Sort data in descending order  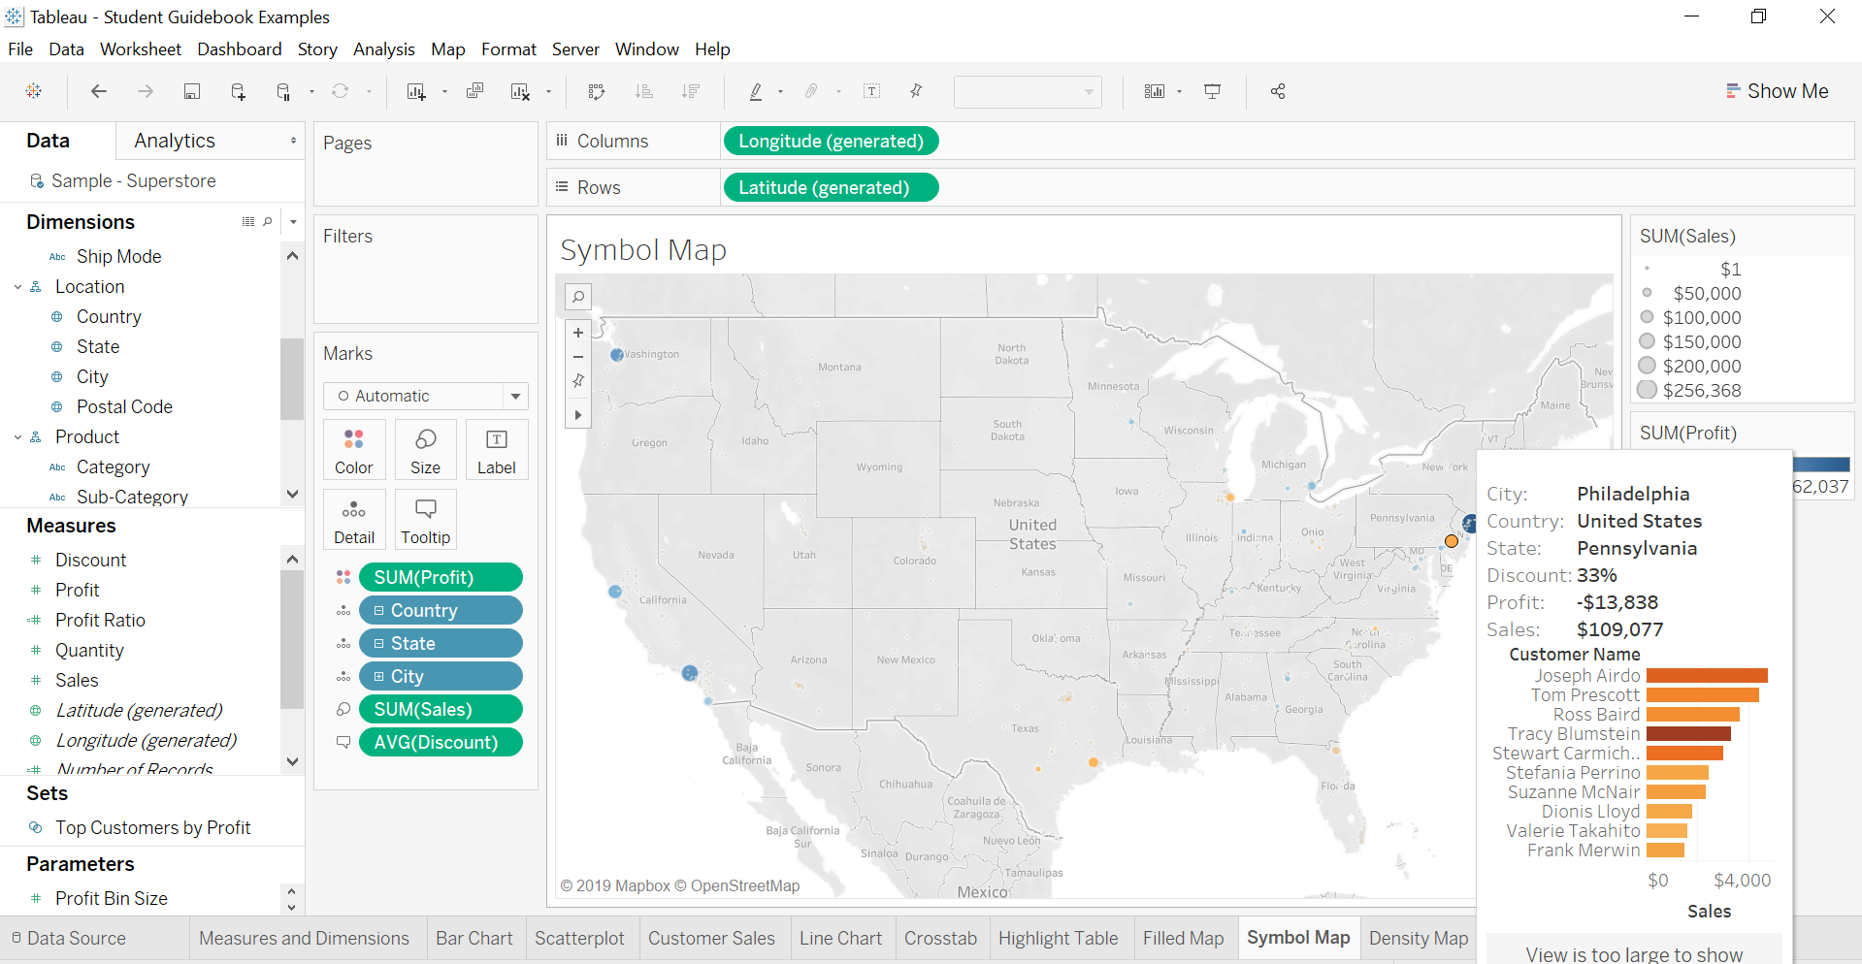[x=691, y=91]
